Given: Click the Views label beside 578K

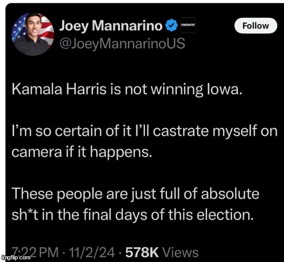Looking at the screenshot, I should (x=180, y=252).
